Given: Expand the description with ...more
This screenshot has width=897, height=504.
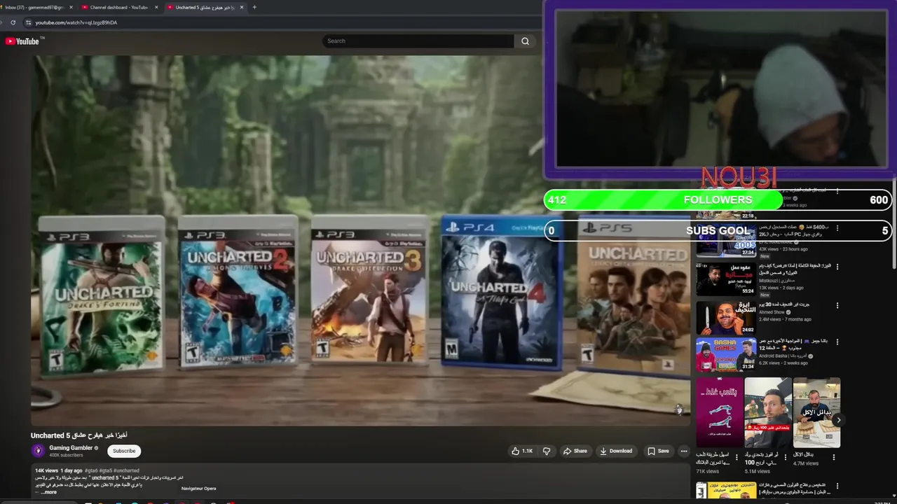Looking at the screenshot, I should coord(49,492).
